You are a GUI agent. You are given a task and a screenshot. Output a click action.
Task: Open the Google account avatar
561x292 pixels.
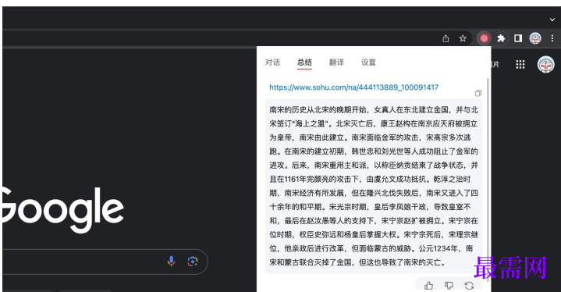pyautogui.click(x=545, y=65)
